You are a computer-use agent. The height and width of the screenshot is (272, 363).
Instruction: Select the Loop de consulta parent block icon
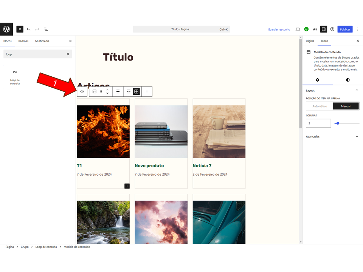(82, 91)
